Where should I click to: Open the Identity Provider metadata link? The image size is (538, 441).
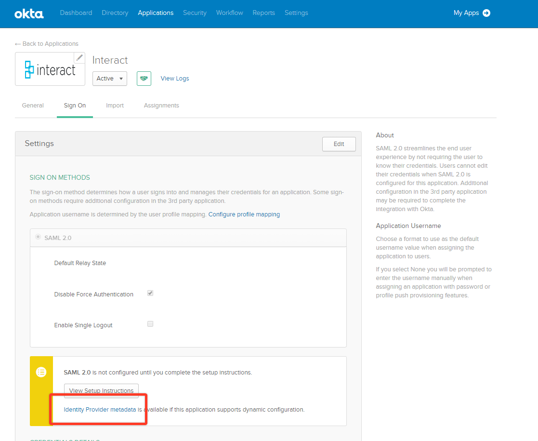point(100,409)
